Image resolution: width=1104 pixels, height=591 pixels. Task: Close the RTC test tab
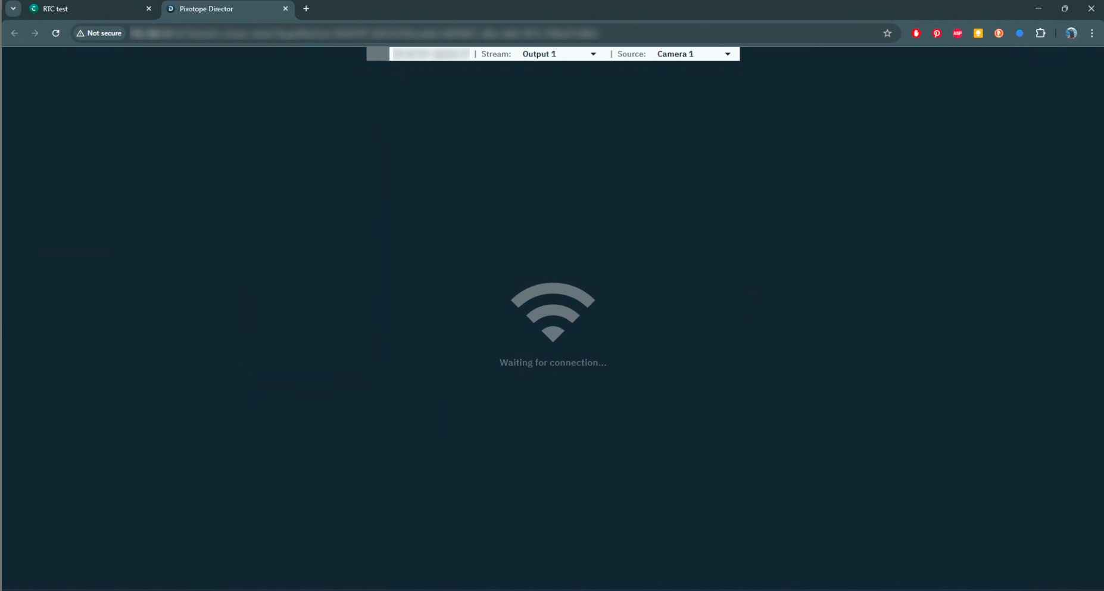point(149,9)
